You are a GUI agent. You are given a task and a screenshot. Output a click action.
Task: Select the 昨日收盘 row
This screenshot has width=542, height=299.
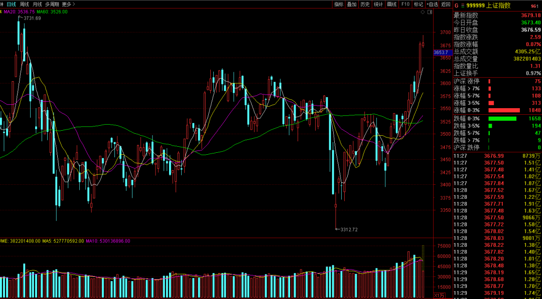point(497,30)
